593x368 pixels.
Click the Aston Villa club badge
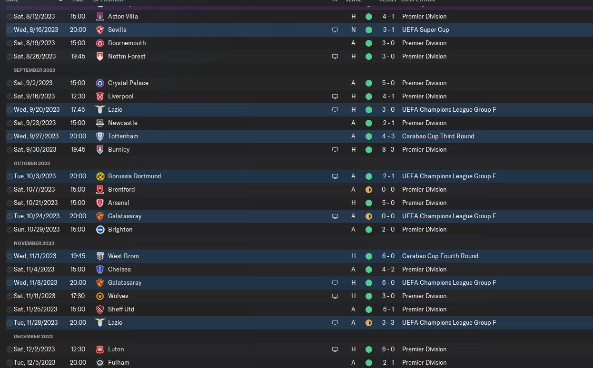(100, 16)
